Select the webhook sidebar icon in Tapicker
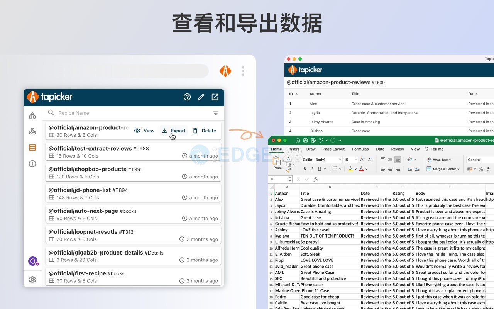The width and height of the screenshot is (494, 309). pyautogui.click(x=32, y=131)
